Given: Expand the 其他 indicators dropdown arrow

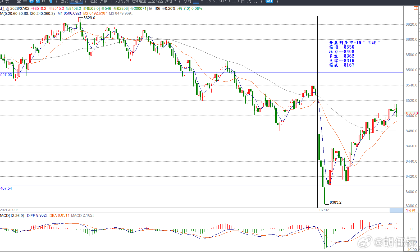Looking at the screenshot, I should coord(175,1).
